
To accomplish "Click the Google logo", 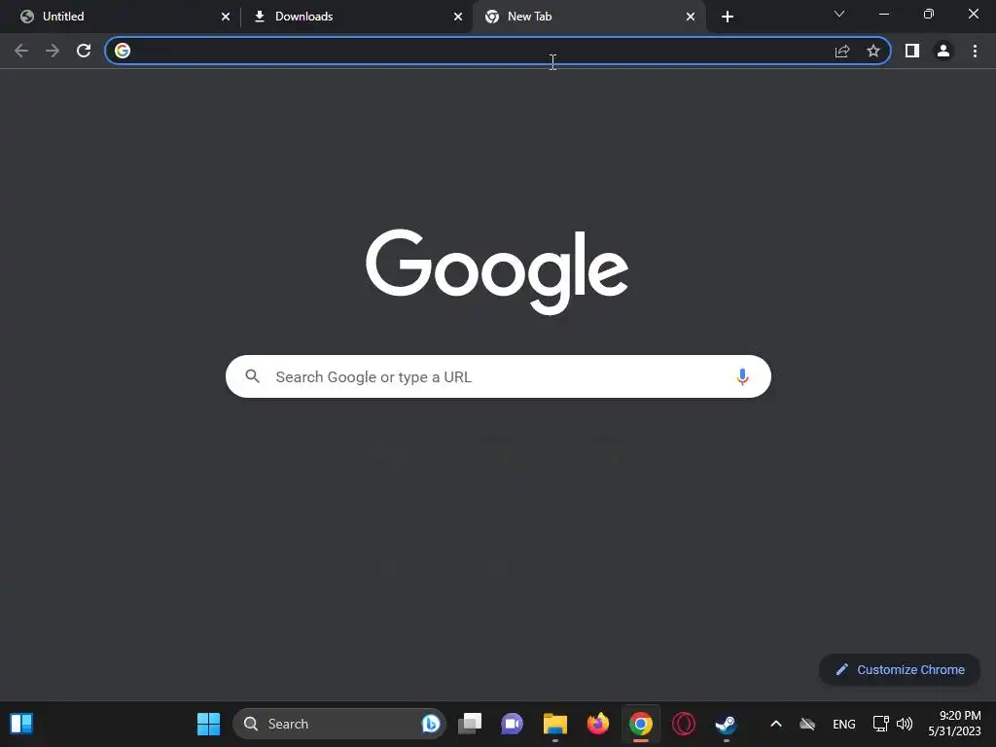I will (x=497, y=271).
